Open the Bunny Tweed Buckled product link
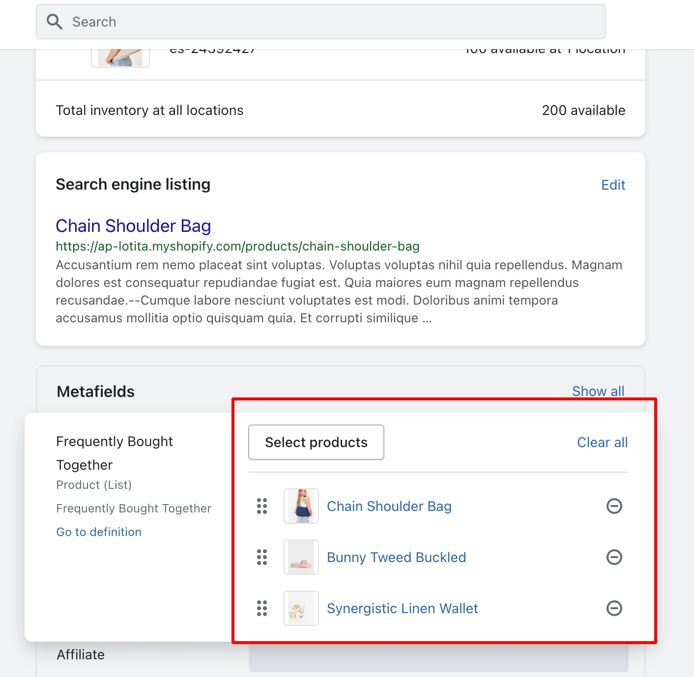 coord(396,557)
